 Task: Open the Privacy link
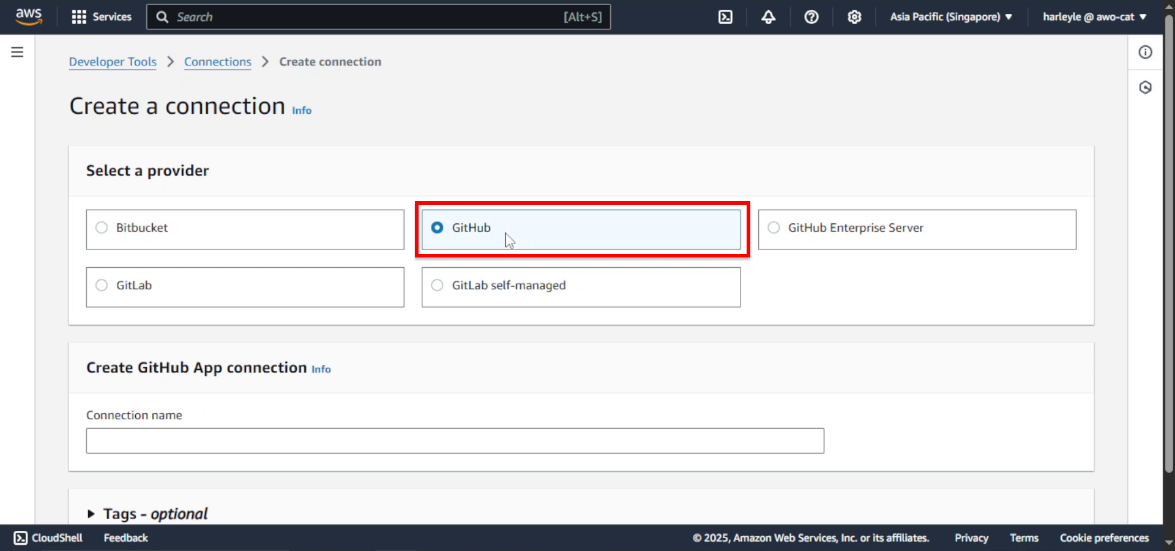[x=971, y=538]
